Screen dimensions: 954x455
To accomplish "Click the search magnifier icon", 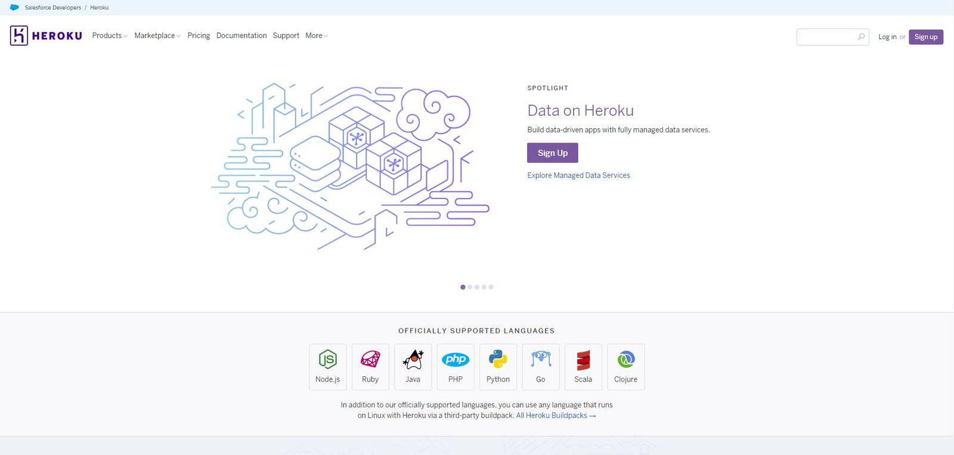I will point(861,37).
